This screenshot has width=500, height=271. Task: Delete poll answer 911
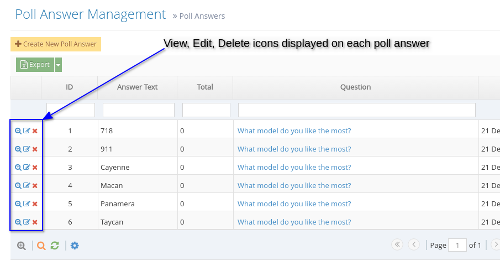point(35,149)
